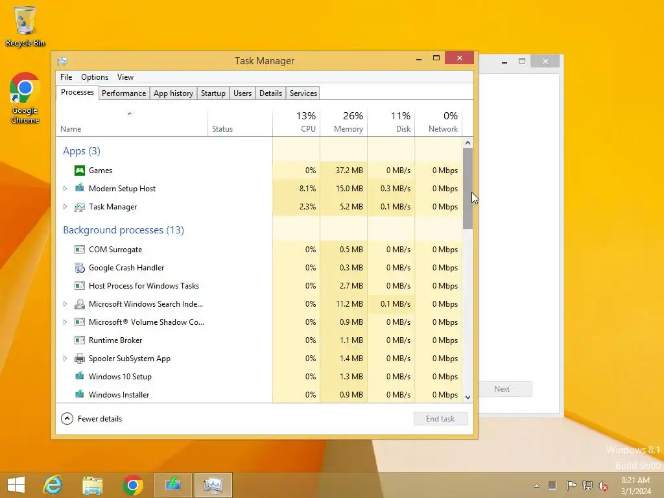Sort processes by Name column

[x=132, y=121]
